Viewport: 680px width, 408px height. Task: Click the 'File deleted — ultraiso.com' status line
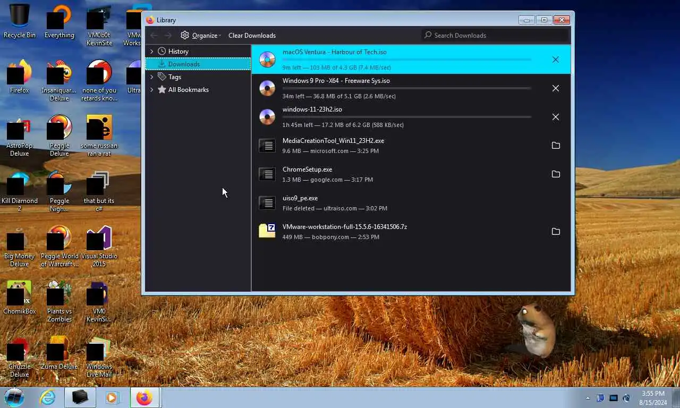pos(335,208)
